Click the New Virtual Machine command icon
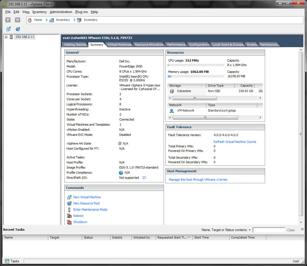 pos(69,197)
